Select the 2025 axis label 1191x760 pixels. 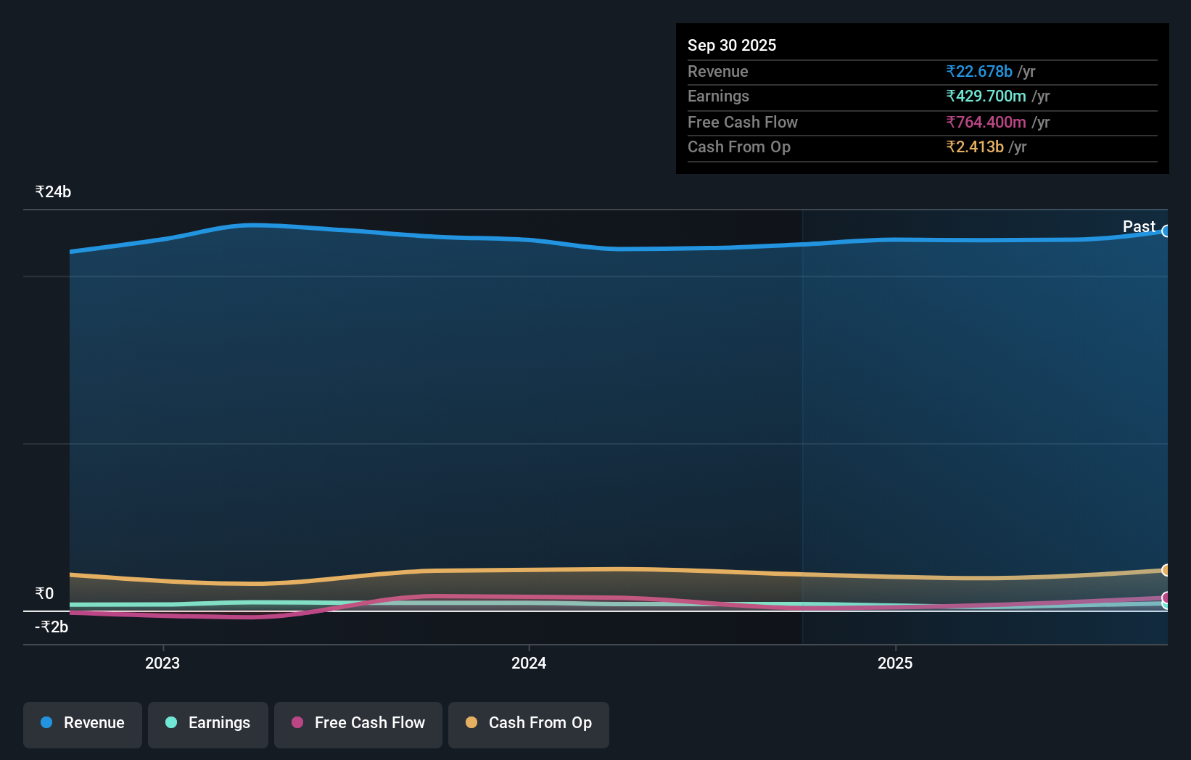pyautogui.click(x=895, y=663)
